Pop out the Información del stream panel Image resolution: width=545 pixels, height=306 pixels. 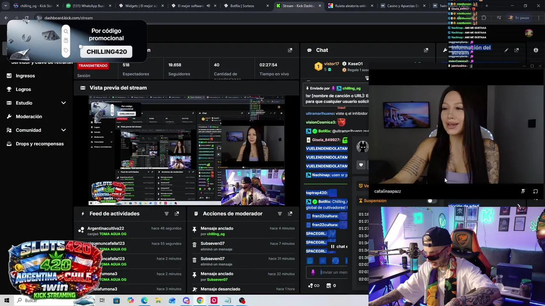516,50
